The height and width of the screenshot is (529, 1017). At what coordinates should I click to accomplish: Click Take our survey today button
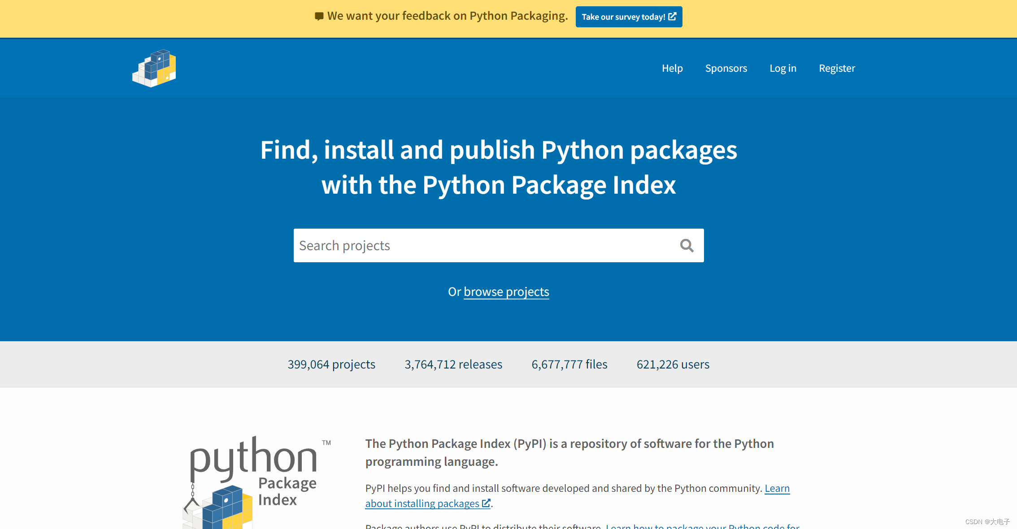click(x=629, y=17)
